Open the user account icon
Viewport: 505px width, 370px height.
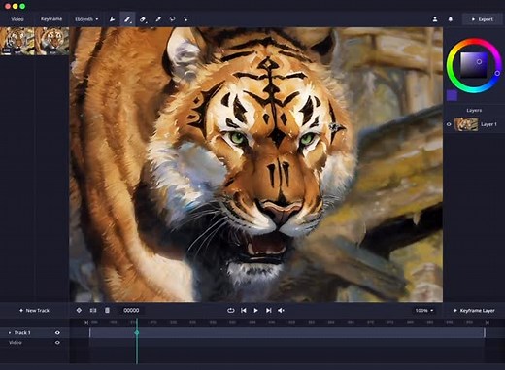tap(435, 19)
